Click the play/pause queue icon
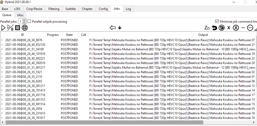 click(10, 28)
